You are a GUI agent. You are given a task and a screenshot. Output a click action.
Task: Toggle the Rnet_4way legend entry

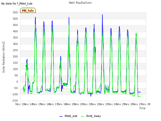[x=91, y=116]
